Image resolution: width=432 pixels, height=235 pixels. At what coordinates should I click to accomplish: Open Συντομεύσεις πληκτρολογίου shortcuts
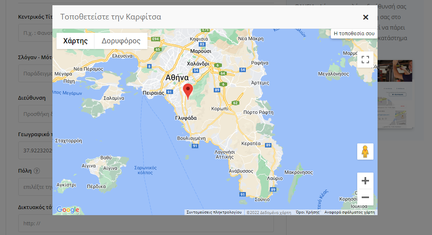[214, 212]
